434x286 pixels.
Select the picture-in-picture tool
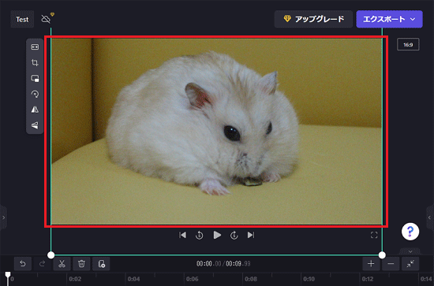(35, 79)
